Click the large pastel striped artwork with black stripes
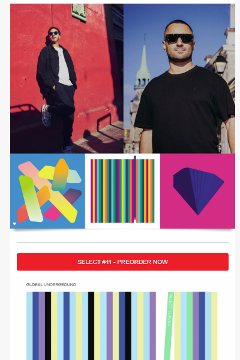Viewport: 240px width, 360px height. (x=91, y=326)
